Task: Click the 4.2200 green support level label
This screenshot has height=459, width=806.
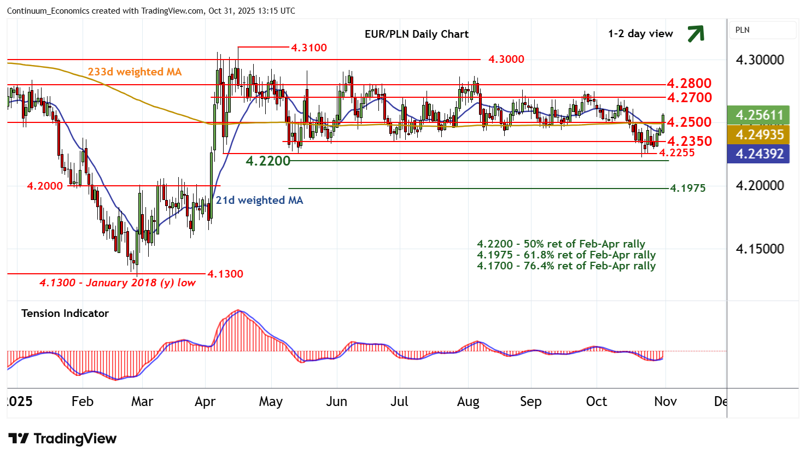Action: click(x=268, y=161)
